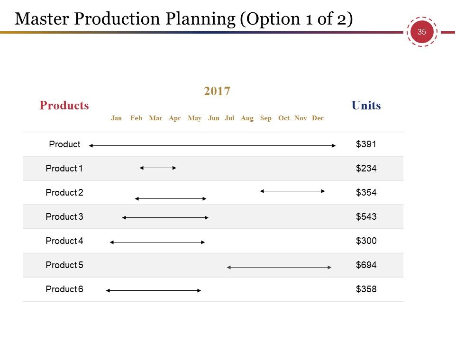The width and height of the screenshot is (455, 341).
Task: Click the May month label
Action: click(x=194, y=118)
